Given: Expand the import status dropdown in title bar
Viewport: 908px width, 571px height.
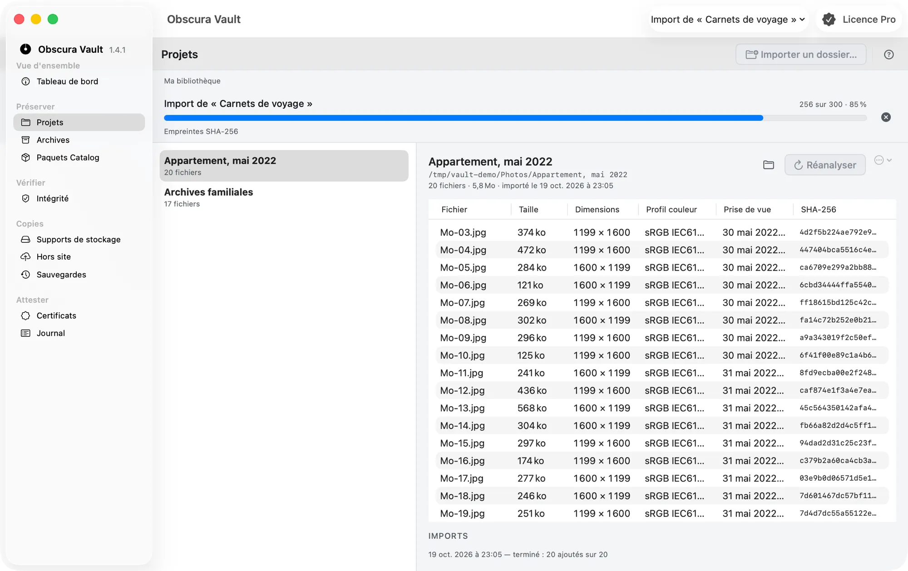Looking at the screenshot, I should pyautogui.click(x=728, y=20).
